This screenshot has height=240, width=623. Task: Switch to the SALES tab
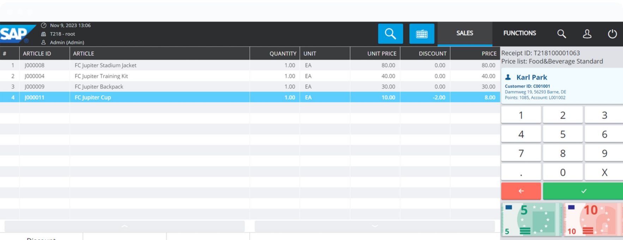click(x=465, y=33)
